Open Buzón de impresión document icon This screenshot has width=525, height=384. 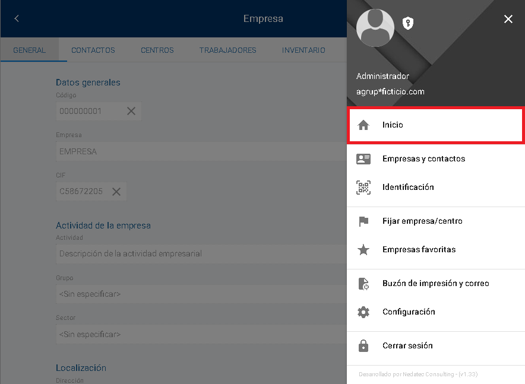(x=363, y=284)
